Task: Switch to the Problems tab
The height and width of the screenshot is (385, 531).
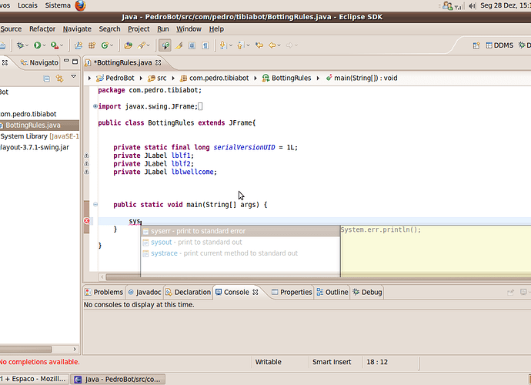Action: 104,292
